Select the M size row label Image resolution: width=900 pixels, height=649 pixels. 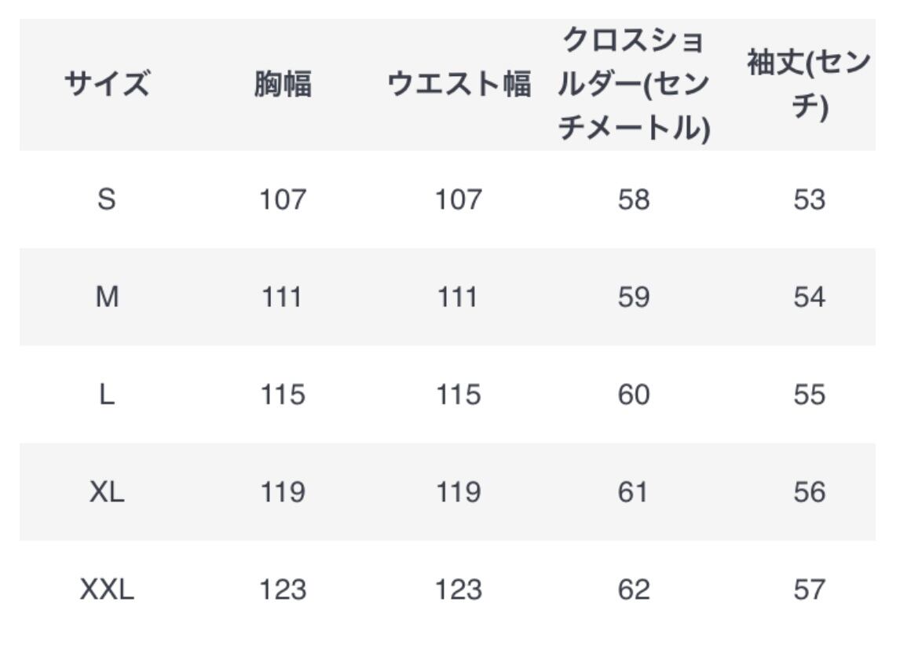107,297
